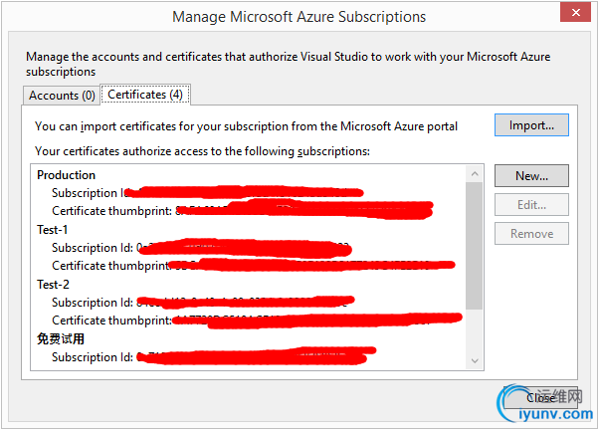Select the Production subscription entry
599x430 pixels.
click(66, 175)
